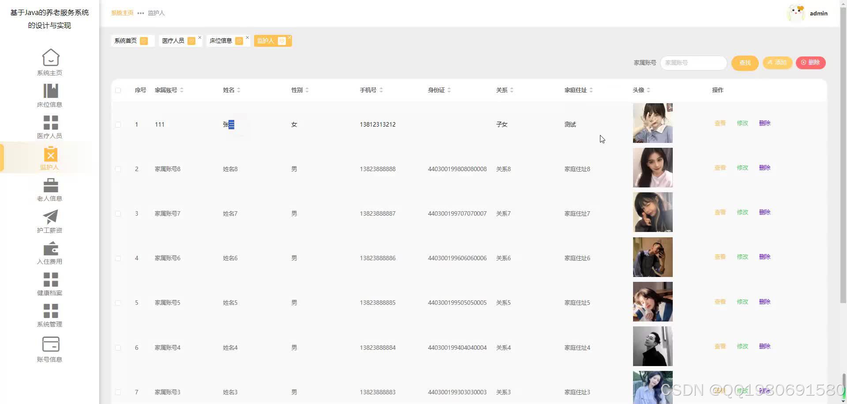Sort by 手机号 column arrows
Viewport: 847px width, 404px height.
point(381,90)
